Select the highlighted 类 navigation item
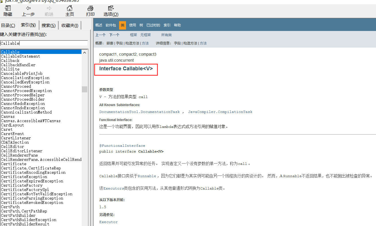Image resolution: width=376 pixels, height=226 pixels. pos(123,25)
